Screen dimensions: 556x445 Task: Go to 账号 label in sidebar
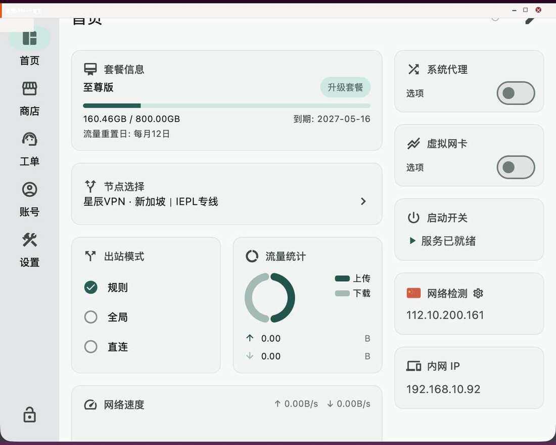pos(29,212)
